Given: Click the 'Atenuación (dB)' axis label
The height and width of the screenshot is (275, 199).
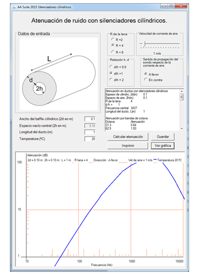Looking at the screenshot, I should [37, 155].
